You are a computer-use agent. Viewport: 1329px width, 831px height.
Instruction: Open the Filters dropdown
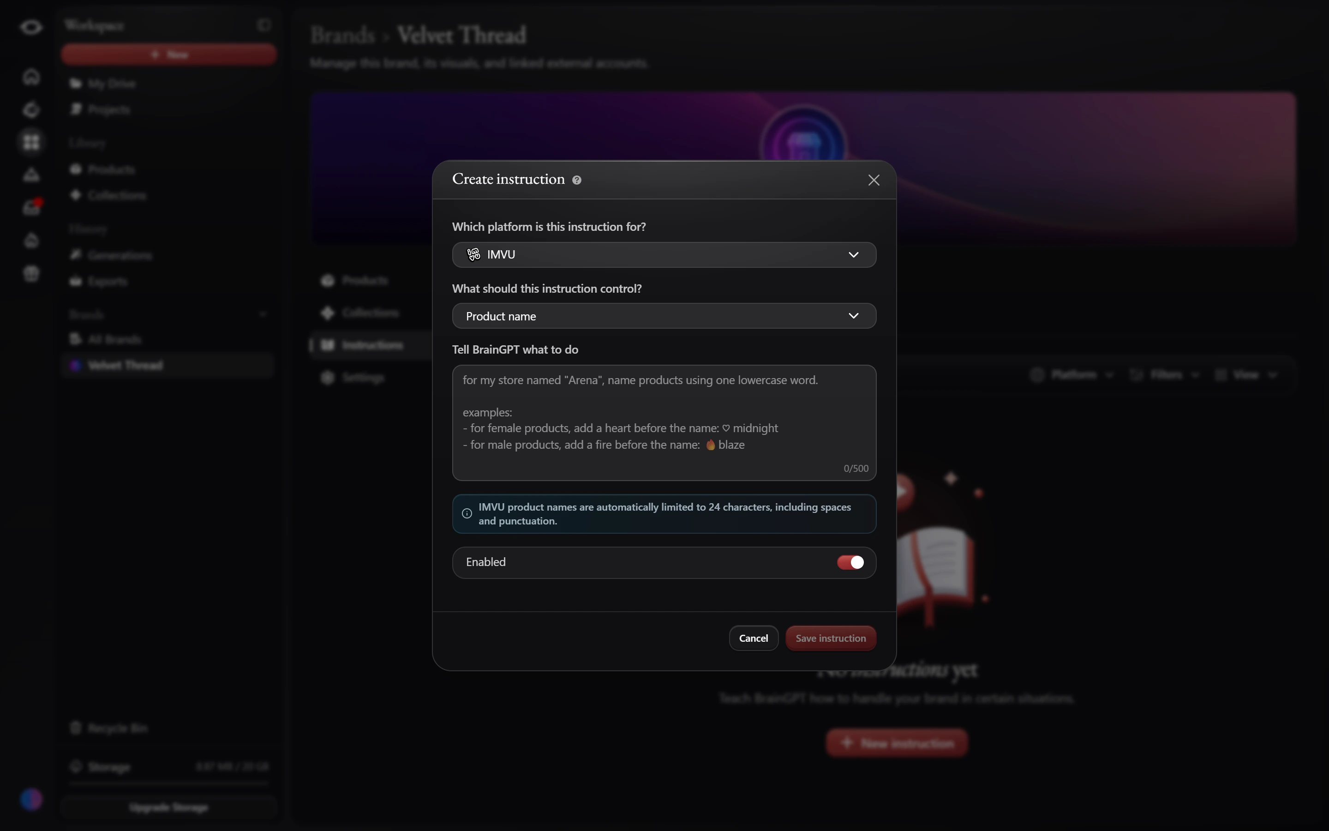pyautogui.click(x=1164, y=375)
